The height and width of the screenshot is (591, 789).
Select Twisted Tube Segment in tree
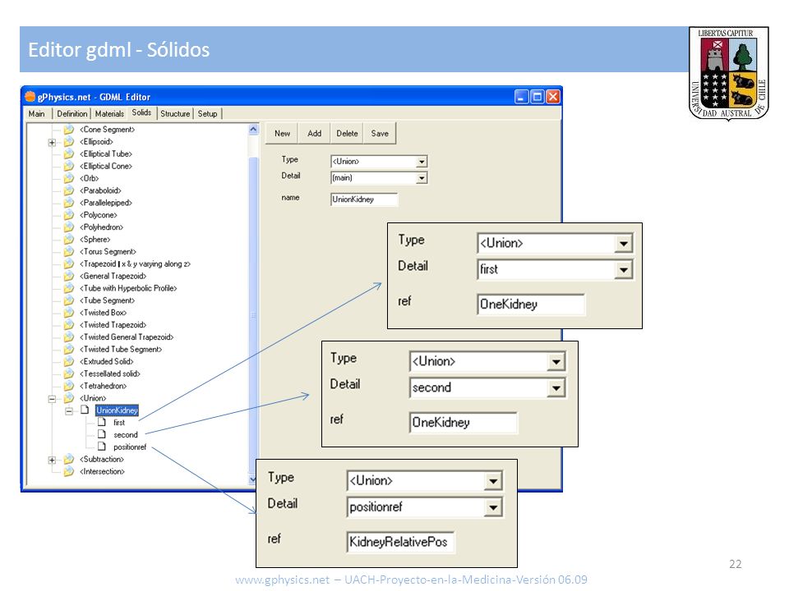[121, 350]
